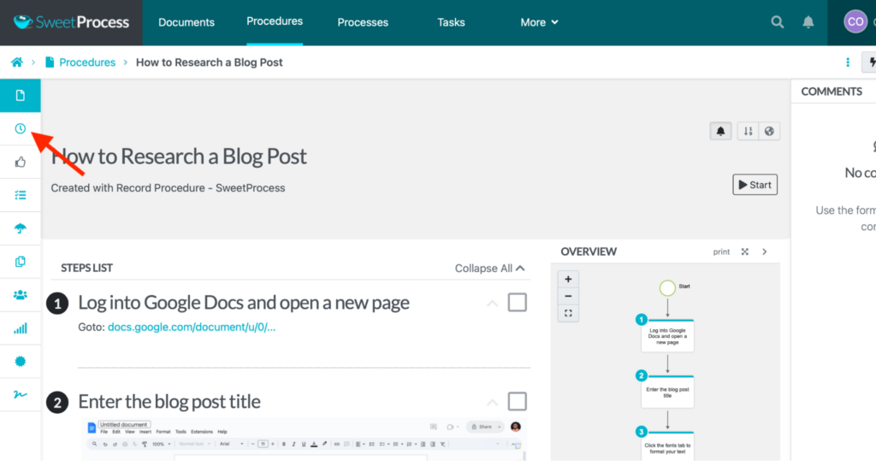This screenshot has height=461, width=876.
Task: Open the checklist tasks sidebar icon
Action: [21, 195]
